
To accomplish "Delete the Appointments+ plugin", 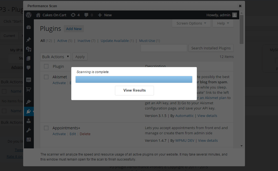I will click(85, 134).
